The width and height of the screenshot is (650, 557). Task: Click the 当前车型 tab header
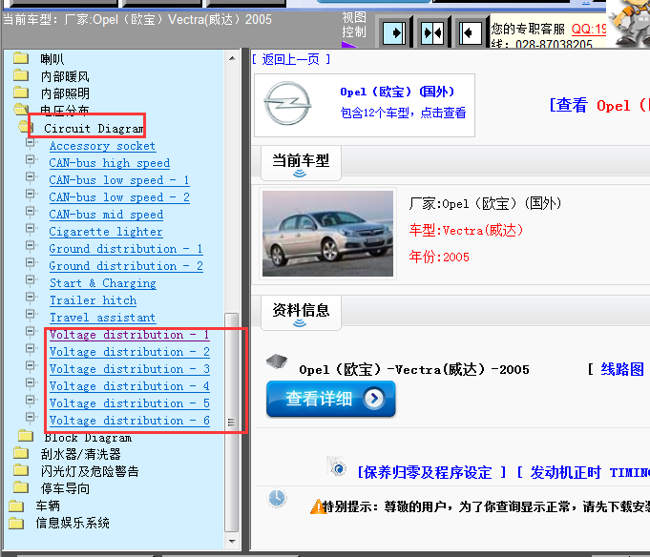[x=301, y=163]
